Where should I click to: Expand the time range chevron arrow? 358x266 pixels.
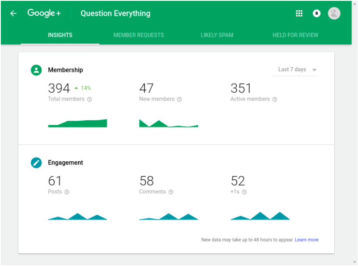(x=314, y=70)
